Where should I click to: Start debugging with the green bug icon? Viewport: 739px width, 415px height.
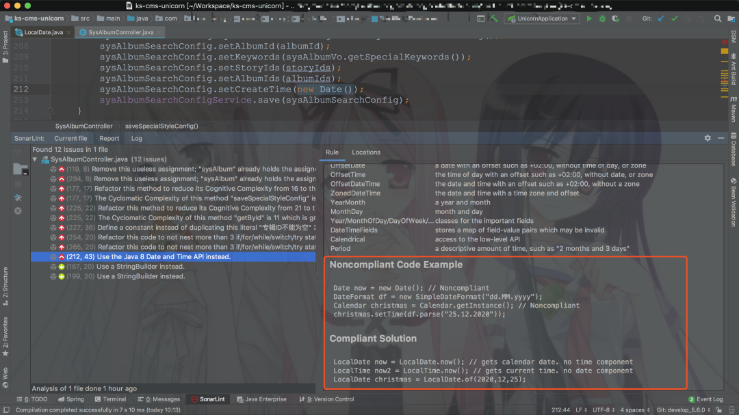click(x=602, y=19)
